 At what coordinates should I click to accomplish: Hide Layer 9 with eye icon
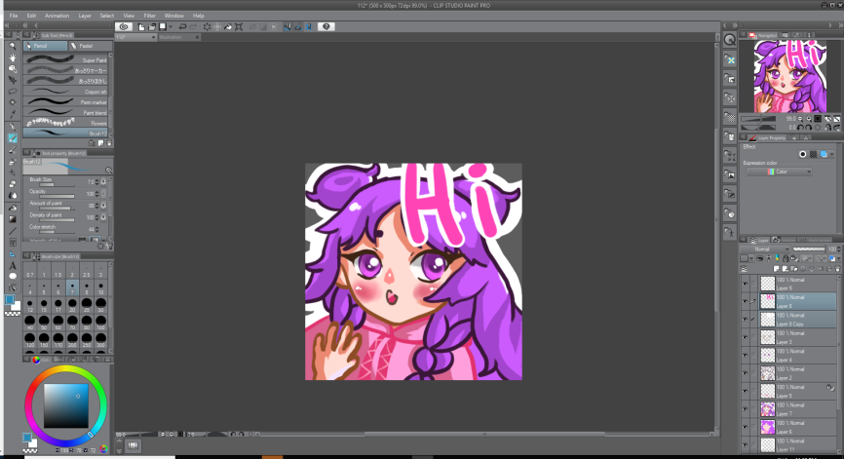point(745,284)
